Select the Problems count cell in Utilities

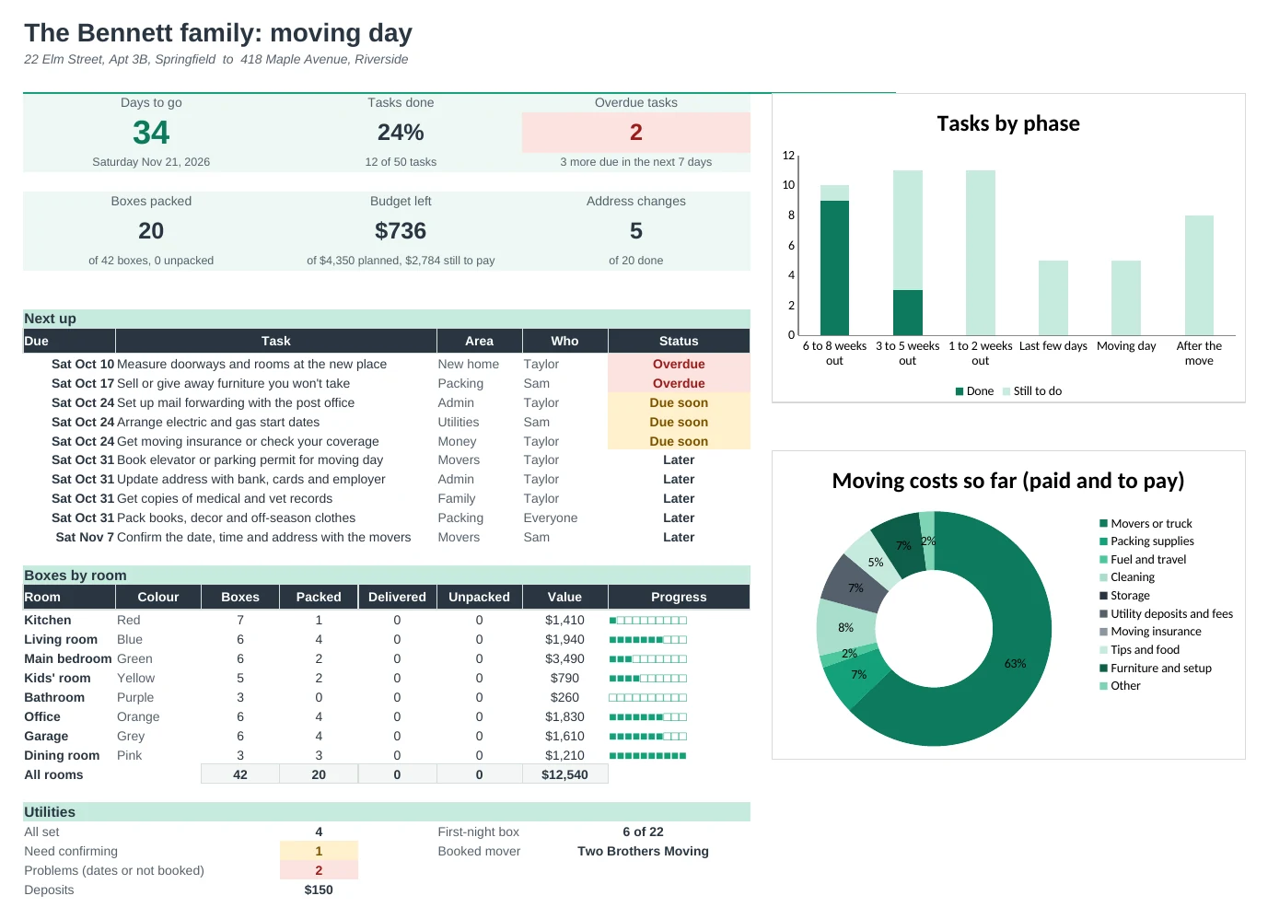[x=319, y=871]
